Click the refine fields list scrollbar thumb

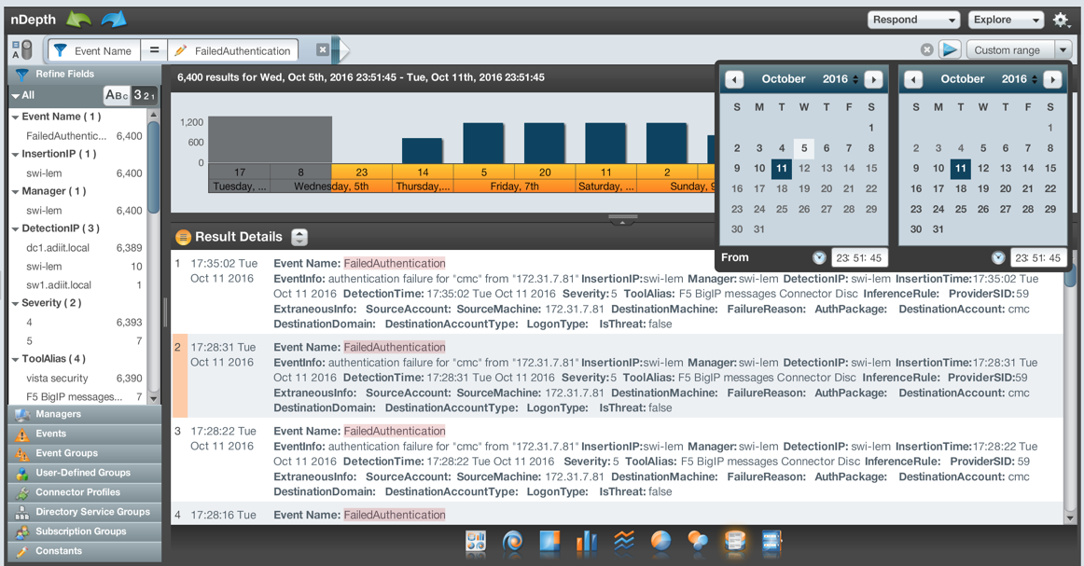point(154,166)
